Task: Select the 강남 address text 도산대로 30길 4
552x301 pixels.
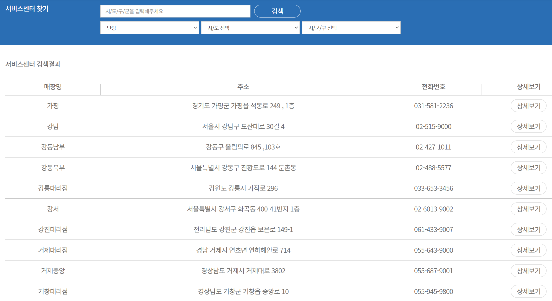Action: [262, 126]
